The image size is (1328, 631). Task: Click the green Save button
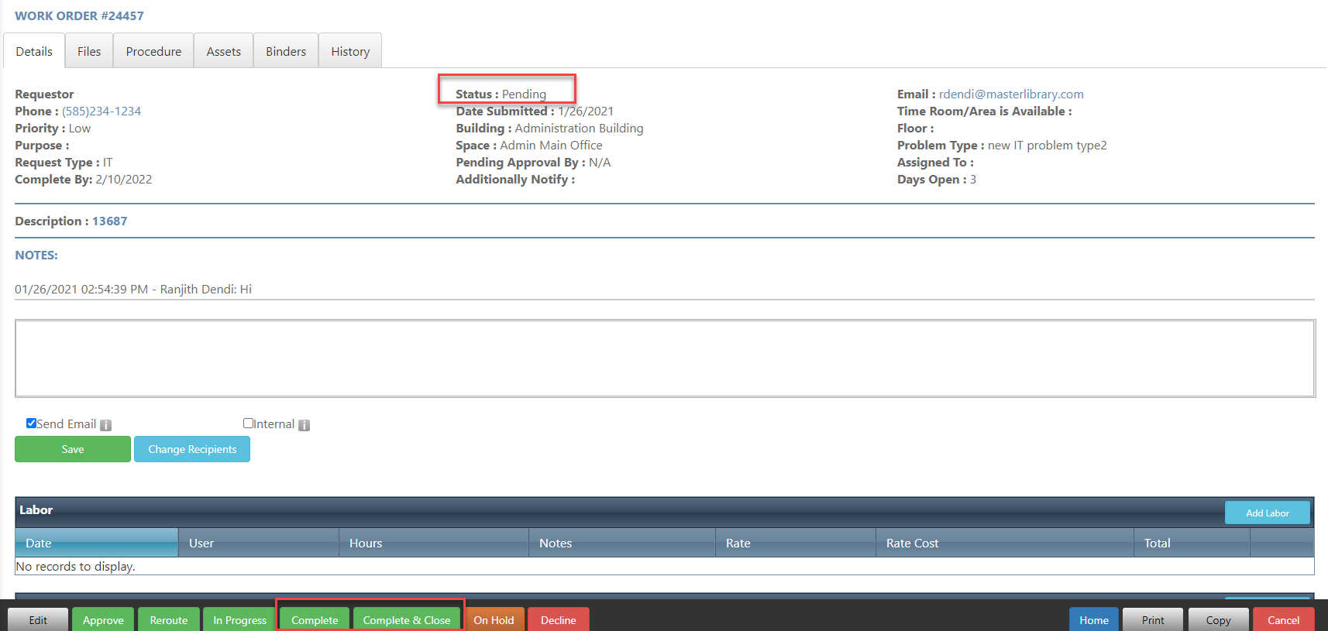(x=73, y=449)
